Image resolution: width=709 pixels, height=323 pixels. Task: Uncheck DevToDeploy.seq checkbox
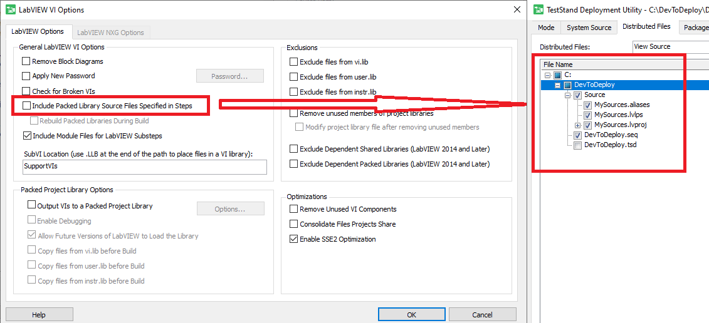tap(578, 135)
